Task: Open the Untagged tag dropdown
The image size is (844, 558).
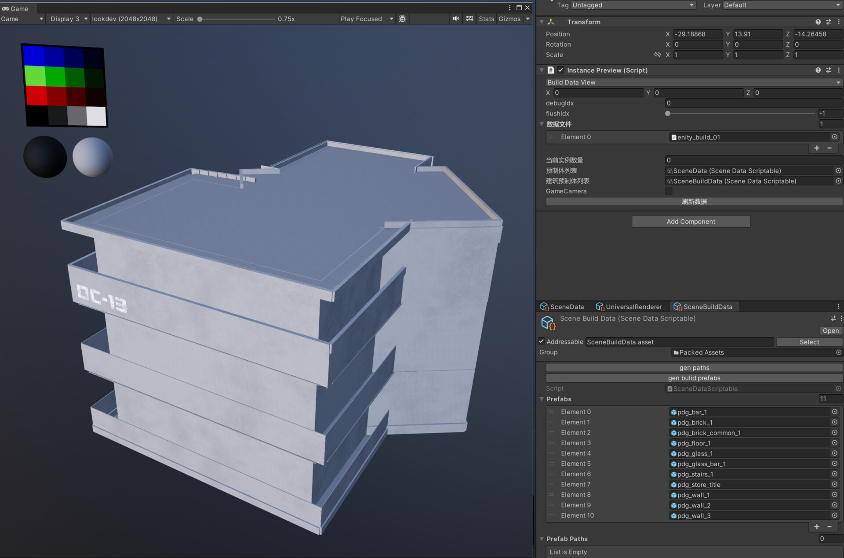Action: click(x=633, y=5)
